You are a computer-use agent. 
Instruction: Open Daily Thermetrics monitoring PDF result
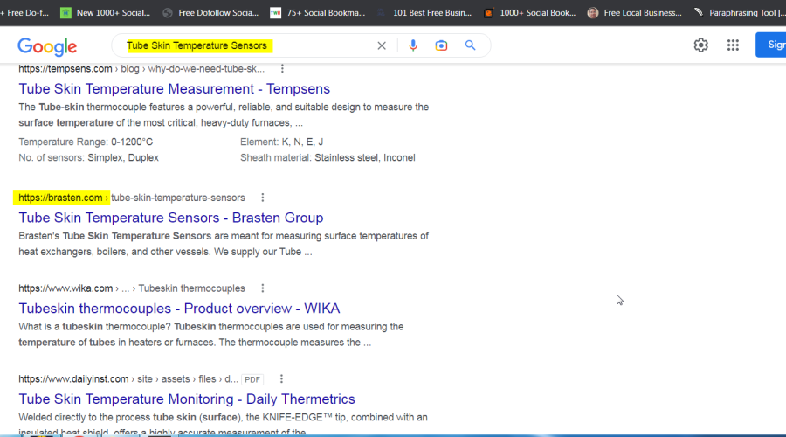pyautogui.click(x=186, y=399)
